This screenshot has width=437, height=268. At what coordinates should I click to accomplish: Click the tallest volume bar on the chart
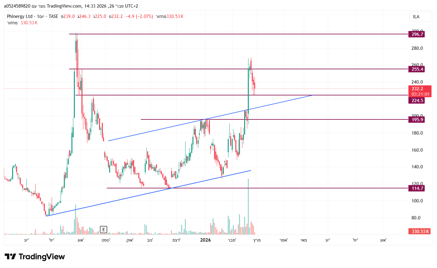click(248, 207)
